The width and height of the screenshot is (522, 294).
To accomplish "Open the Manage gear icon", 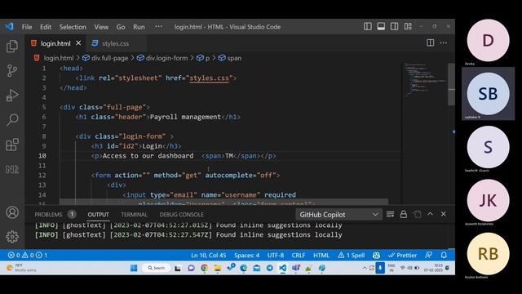I will coord(12,237).
